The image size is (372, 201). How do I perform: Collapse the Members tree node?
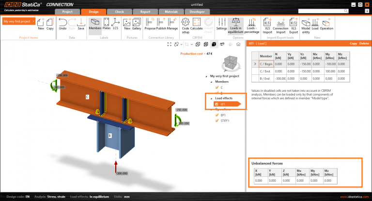click(x=211, y=82)
